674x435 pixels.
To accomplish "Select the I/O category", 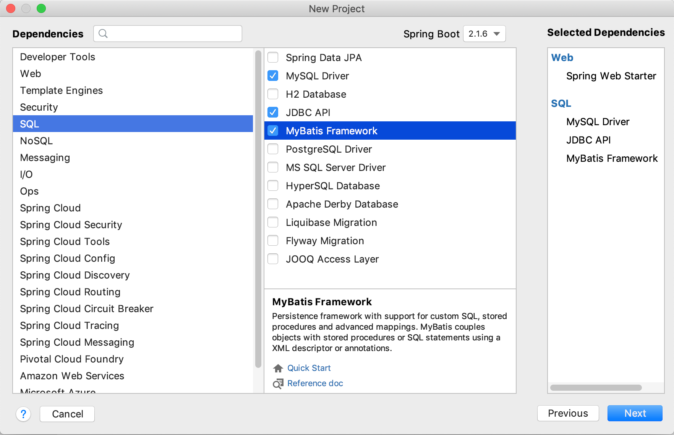I will coord(133,174).
